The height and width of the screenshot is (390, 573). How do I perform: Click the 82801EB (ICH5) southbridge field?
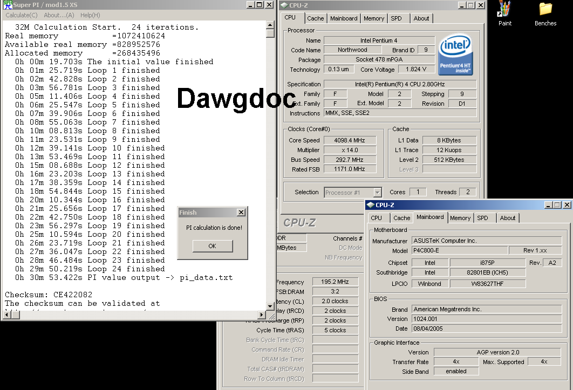tap(488, 272)
